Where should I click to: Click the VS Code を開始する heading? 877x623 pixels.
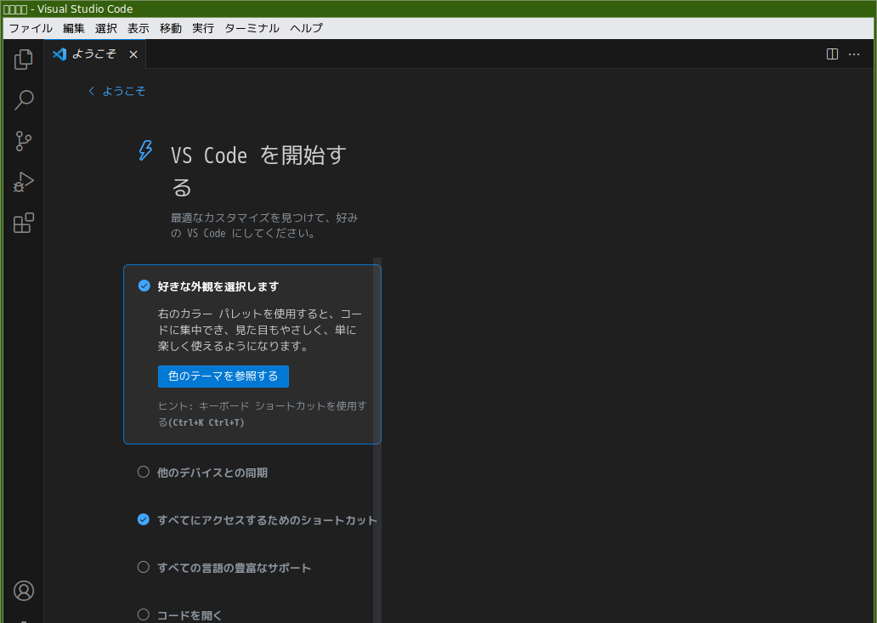click(258, 171)
